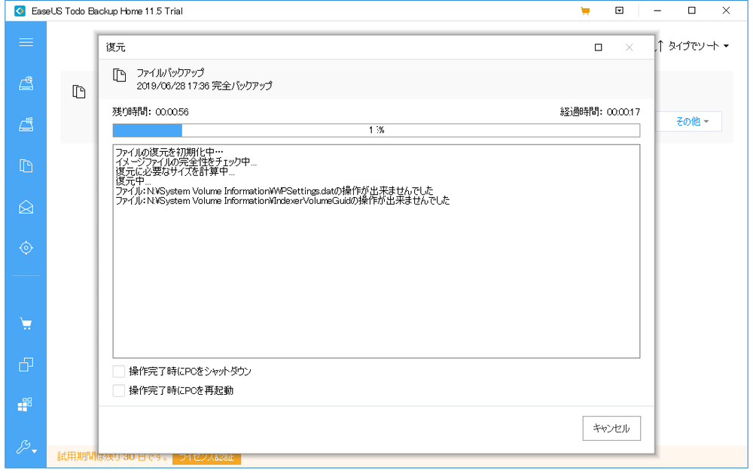Open the hamburger menu in the sidebar
753x473 pixels.
(x=26, y=42)
